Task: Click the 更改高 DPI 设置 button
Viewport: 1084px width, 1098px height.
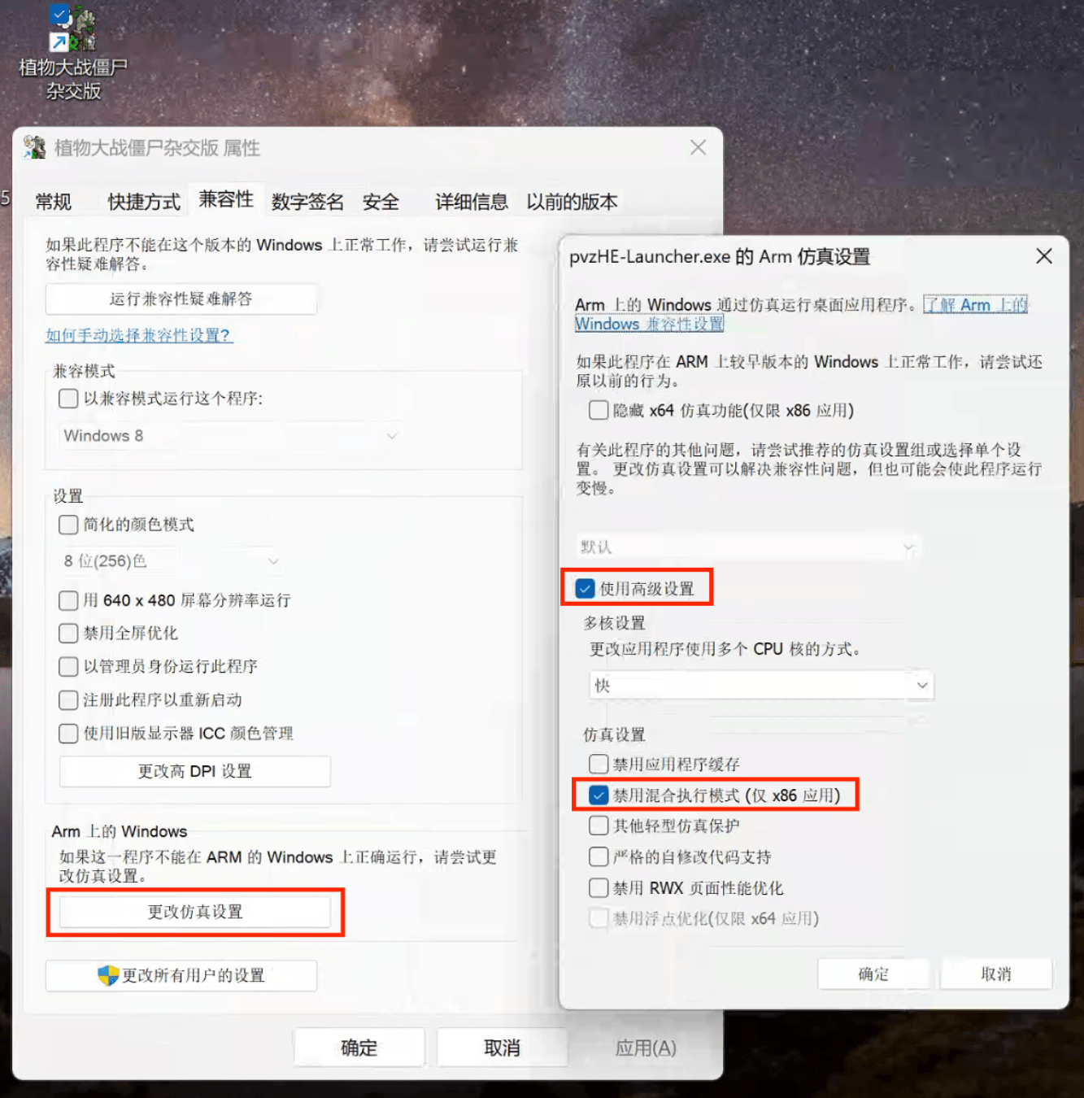Action: coord(195,771)
